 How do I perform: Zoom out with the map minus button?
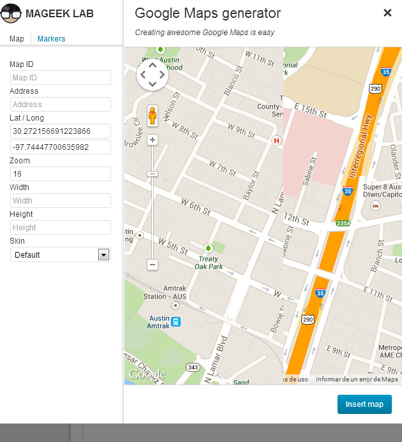click(x=153, y=264)
